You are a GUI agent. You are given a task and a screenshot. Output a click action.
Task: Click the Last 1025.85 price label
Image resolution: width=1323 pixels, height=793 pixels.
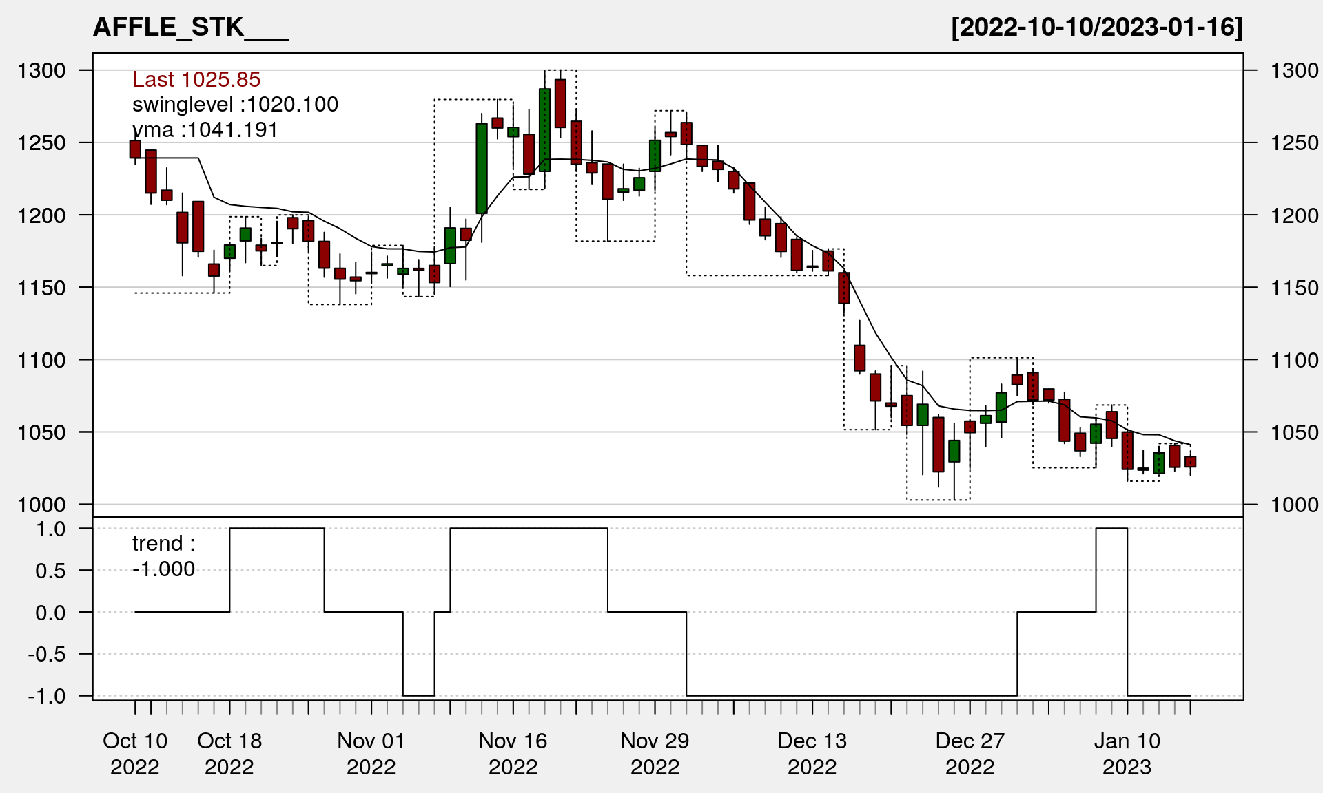(x=196, y=79)
